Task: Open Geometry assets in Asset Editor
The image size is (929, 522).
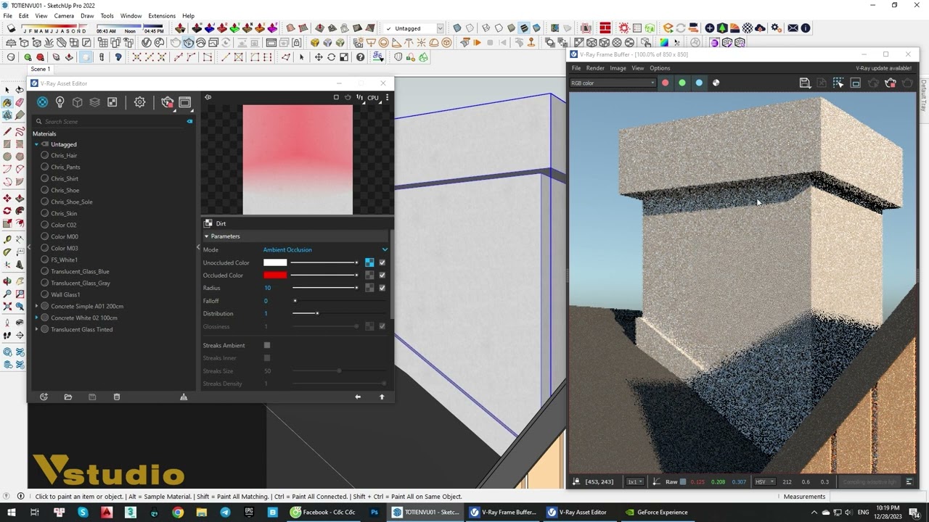Action: tap(78, 102)
